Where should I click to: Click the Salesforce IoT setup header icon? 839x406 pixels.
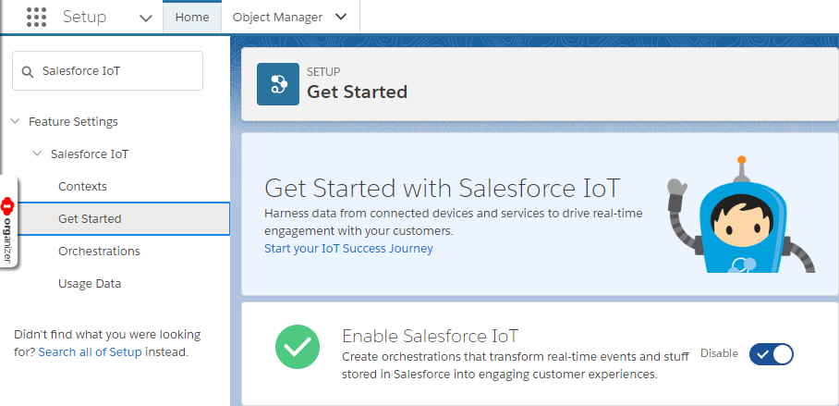278,84
